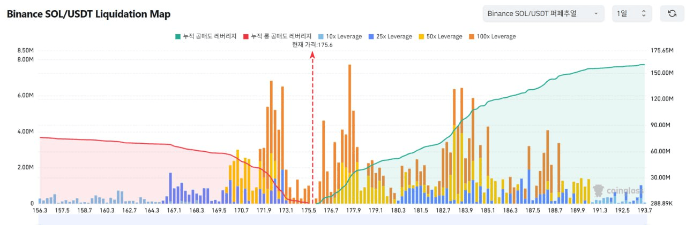Click the 8.50M left axis label
686x225 pixels.
tap(26, 51)
